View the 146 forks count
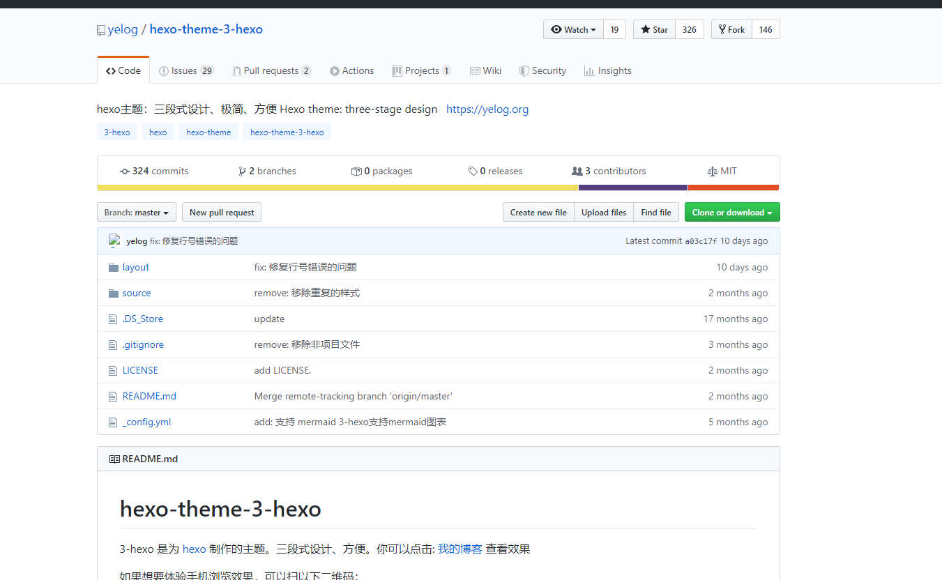The width and height of the screenshot is (942, 580). click(766, 29)
